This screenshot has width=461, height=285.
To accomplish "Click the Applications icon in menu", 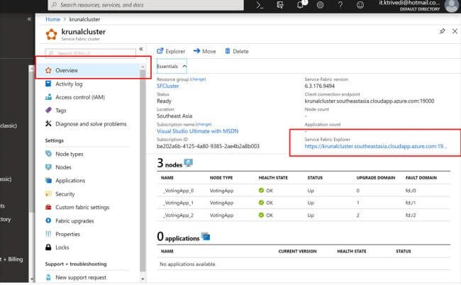I will tap(48, 180).
